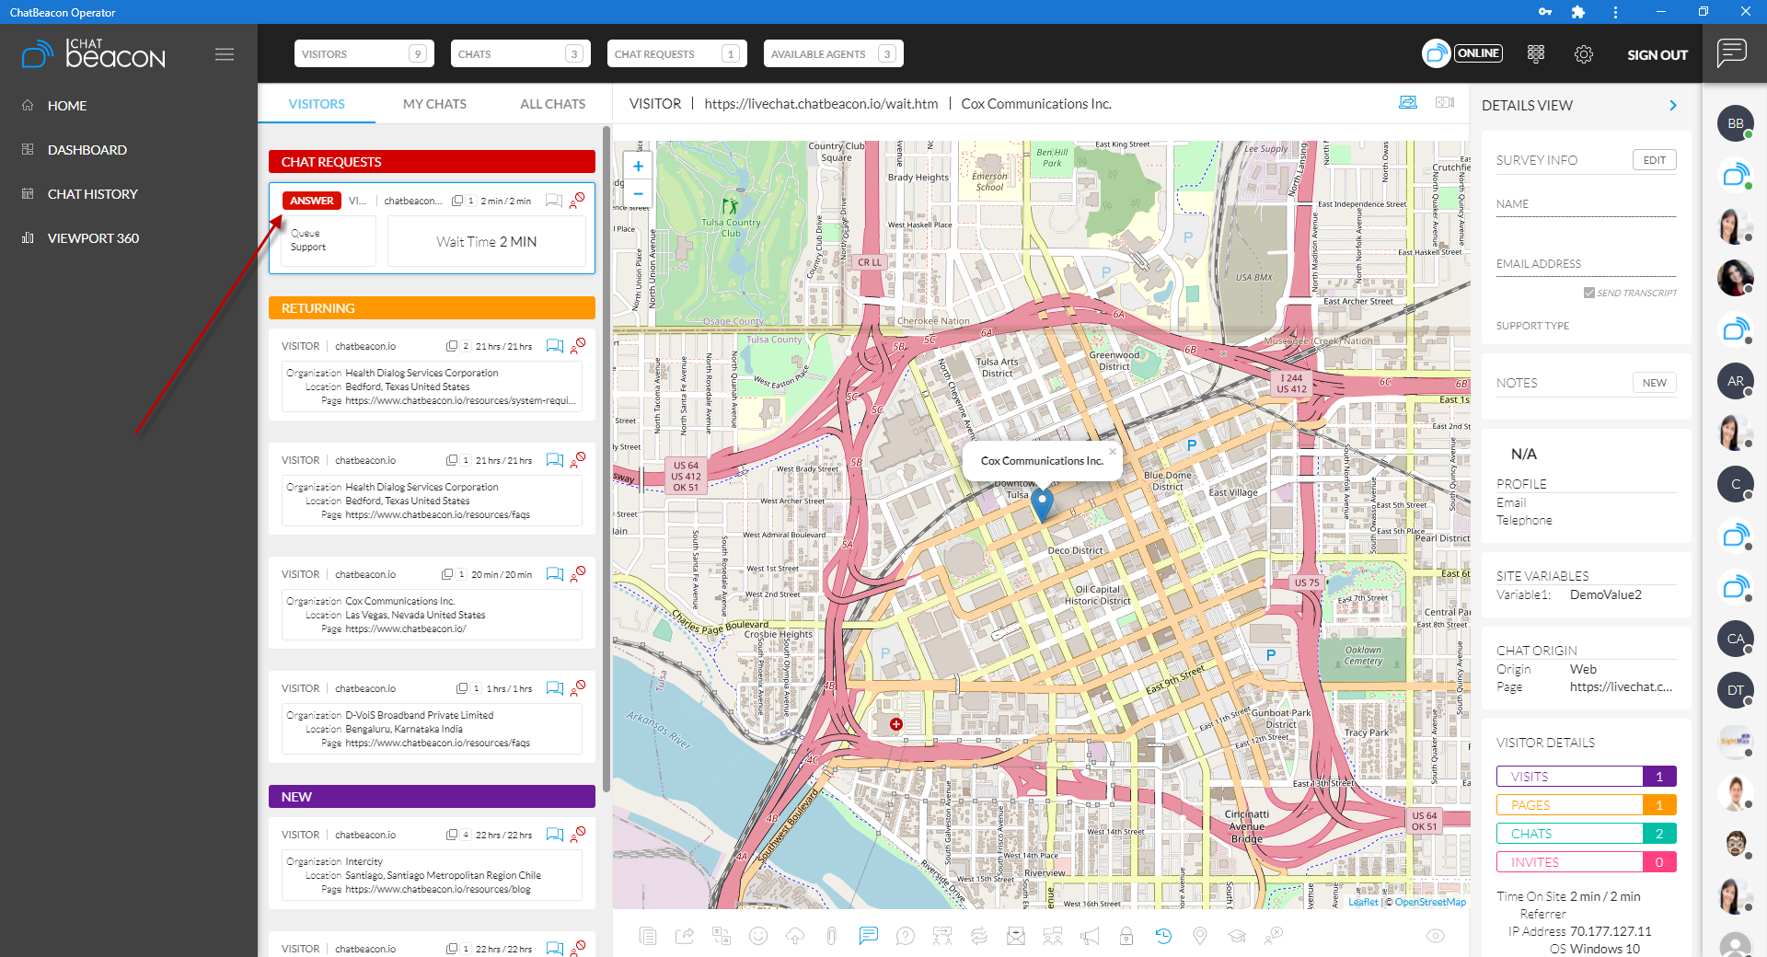Zoom out on the map
The image size is (1767, 957).
pyautogui.click(x=638, y=194)
